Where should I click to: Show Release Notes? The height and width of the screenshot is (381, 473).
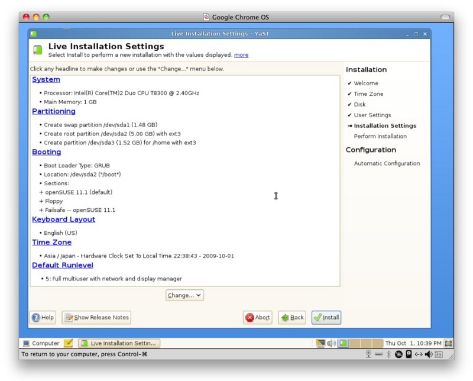click(96, 318)
